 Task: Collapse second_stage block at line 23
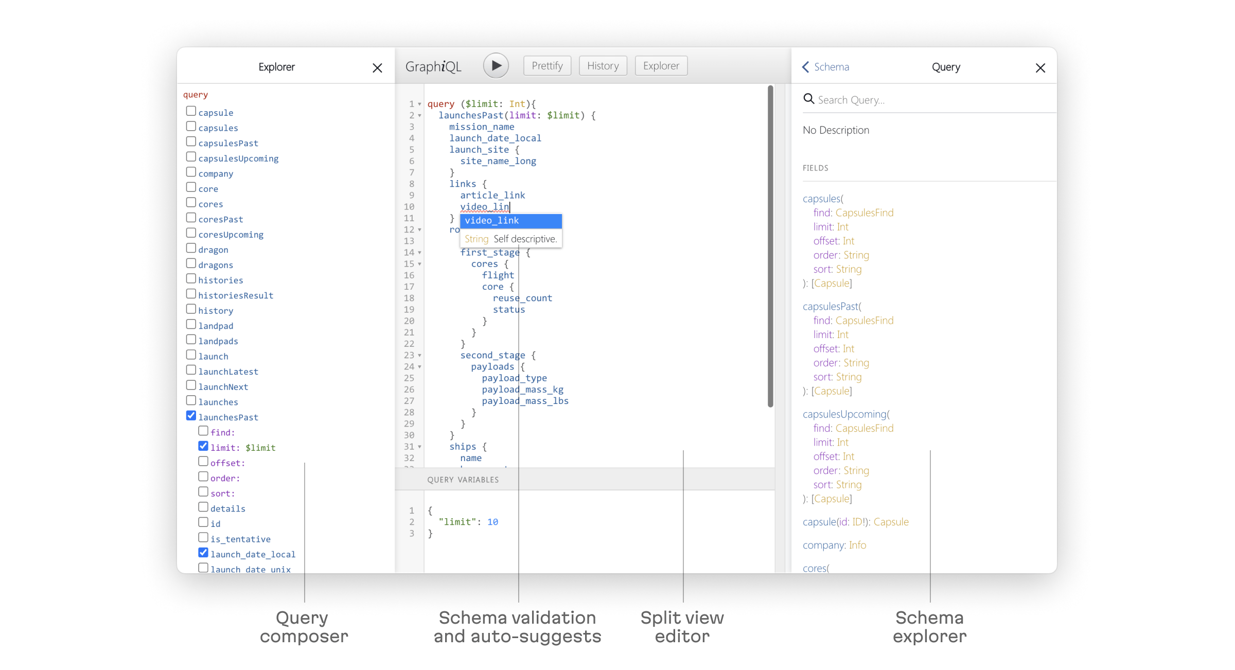pos(420,356)
